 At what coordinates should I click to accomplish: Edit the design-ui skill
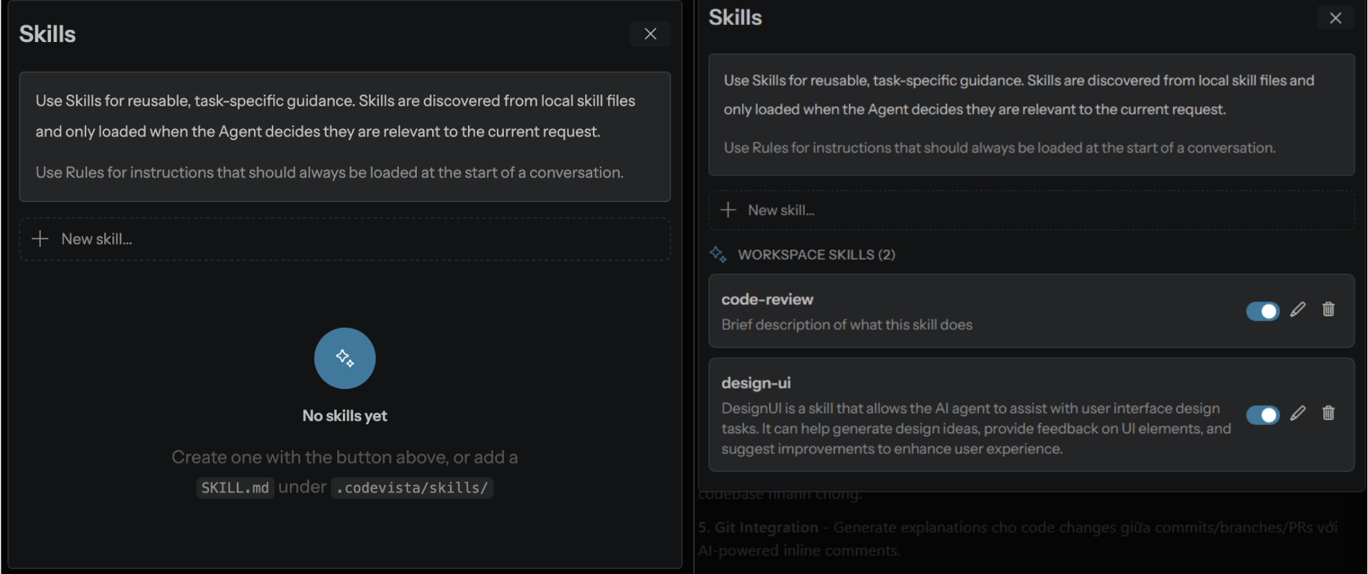1298,413
